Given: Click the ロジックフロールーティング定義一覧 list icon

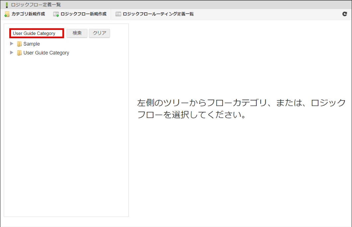Looking at the screenshot, I should pyautogui.click(x=118, y=14).
